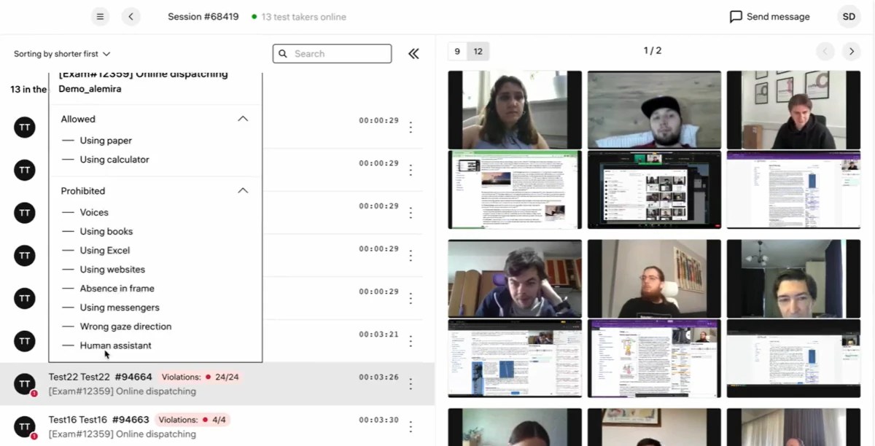The image size is (875, 446).
Task: Collapse the Prohibited section
Action: (243, 191)
